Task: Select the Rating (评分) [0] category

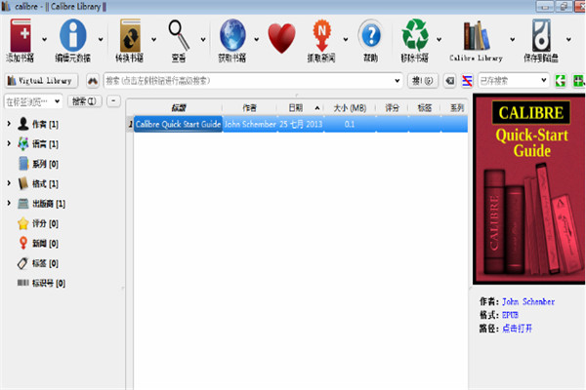Action: [38, 223]
